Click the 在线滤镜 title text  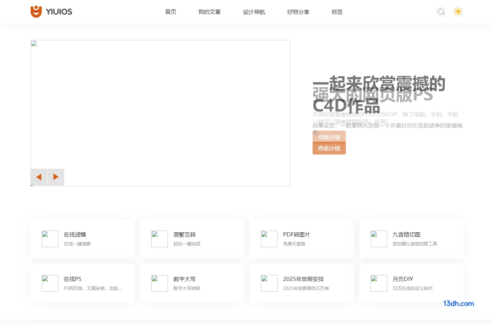tap(75, 235)
